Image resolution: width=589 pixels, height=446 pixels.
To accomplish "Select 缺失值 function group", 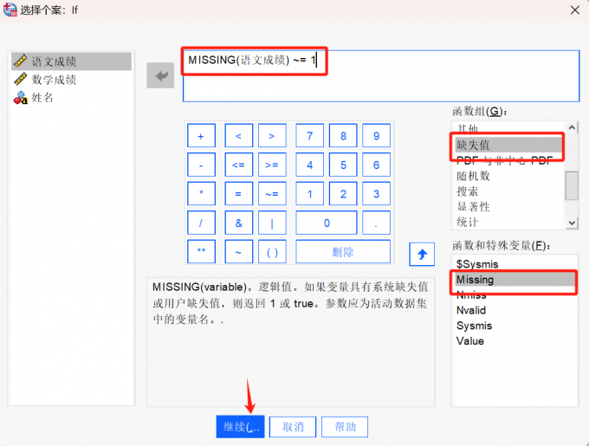I will click(x=509, y=145).
